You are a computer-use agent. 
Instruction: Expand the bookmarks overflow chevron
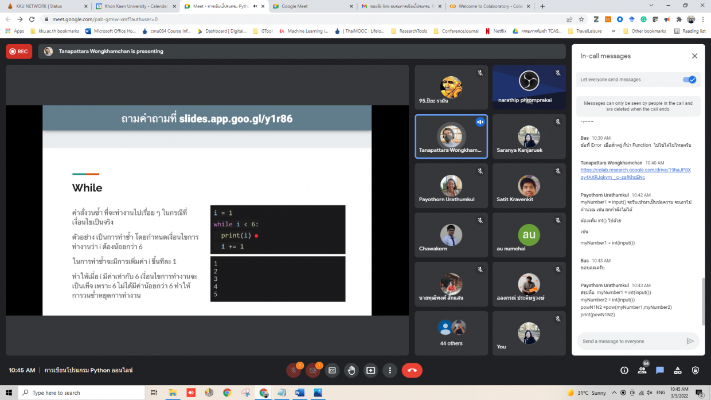tap(614, 31)
